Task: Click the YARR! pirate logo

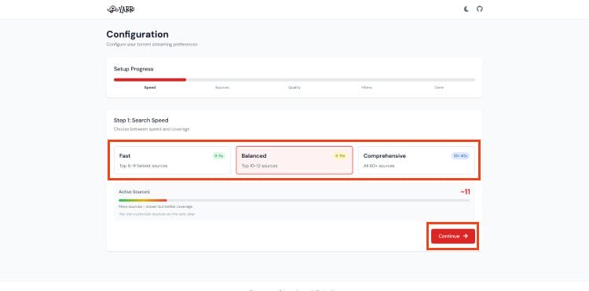Action: click(121, 9)
